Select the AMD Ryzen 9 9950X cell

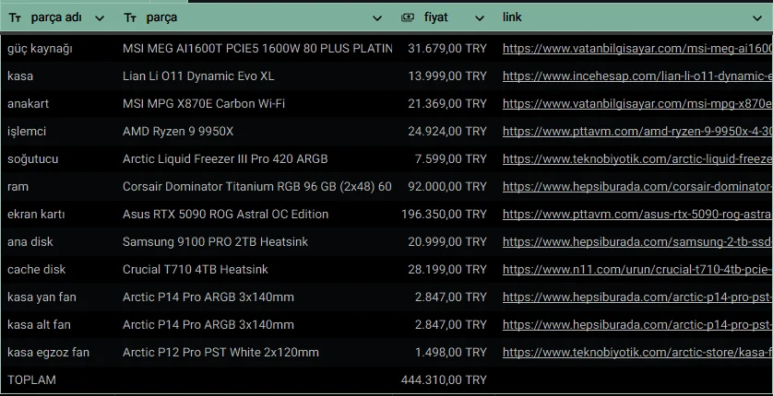(256, 132)
